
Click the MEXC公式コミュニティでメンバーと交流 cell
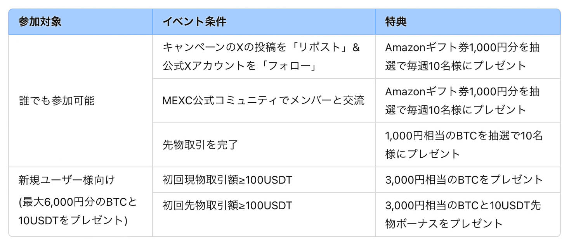[x=264, y=101]
